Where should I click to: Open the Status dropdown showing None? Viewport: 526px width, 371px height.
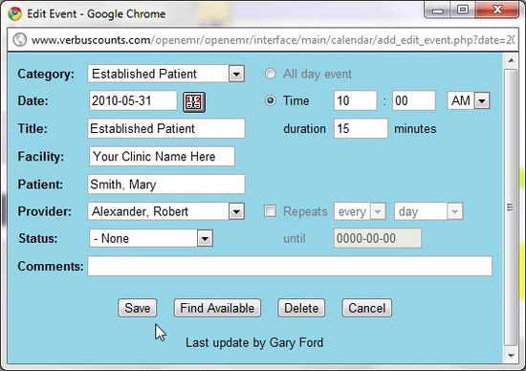pyautogui.click(x=151, y=238)
